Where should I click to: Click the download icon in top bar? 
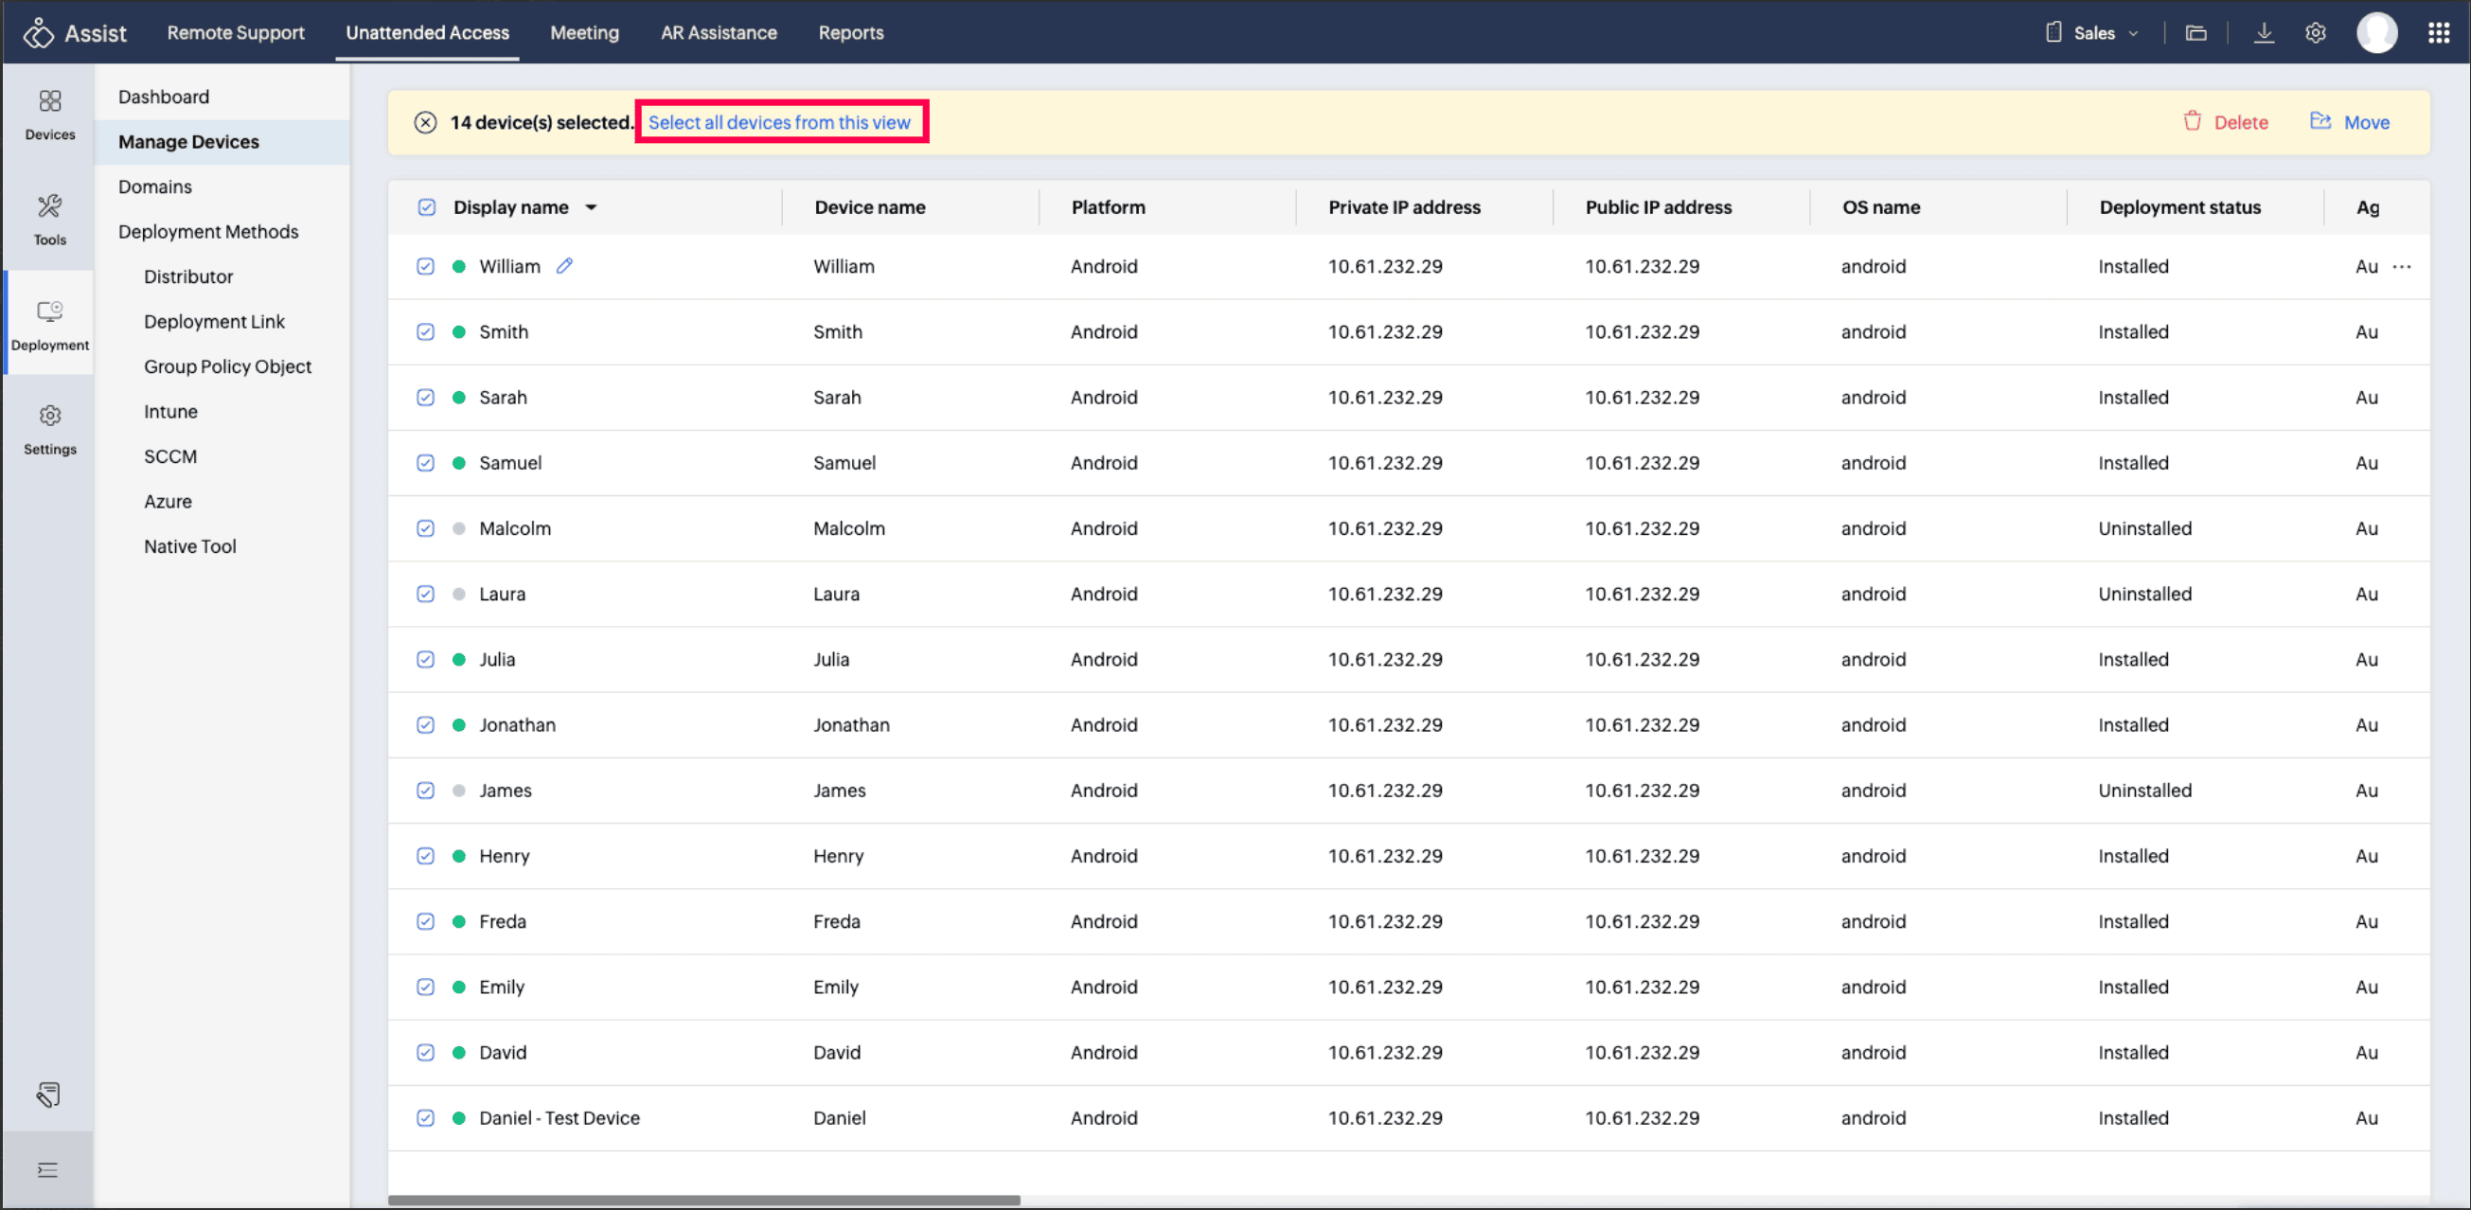(x=2263, y=32)
